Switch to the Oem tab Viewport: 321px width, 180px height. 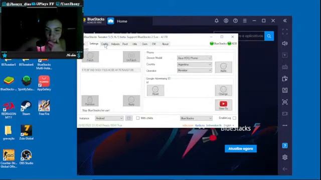tap(144, 44)
